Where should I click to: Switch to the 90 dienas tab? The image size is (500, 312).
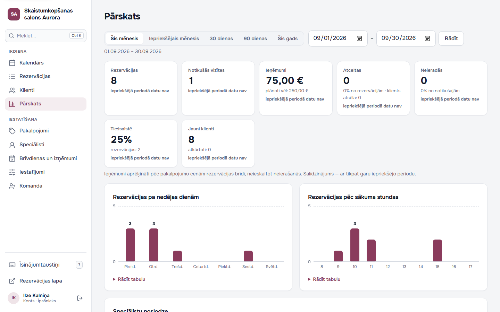point(255,38)
